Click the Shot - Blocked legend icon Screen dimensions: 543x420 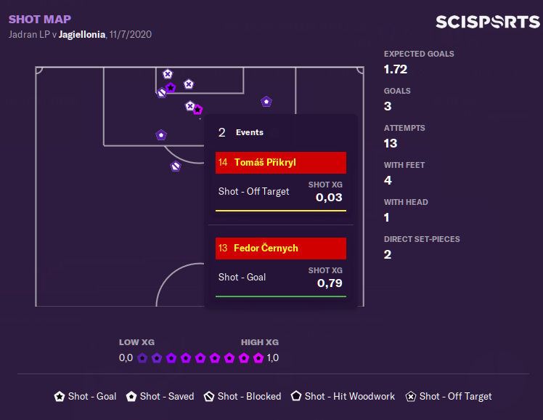click(x=209, y=396)
